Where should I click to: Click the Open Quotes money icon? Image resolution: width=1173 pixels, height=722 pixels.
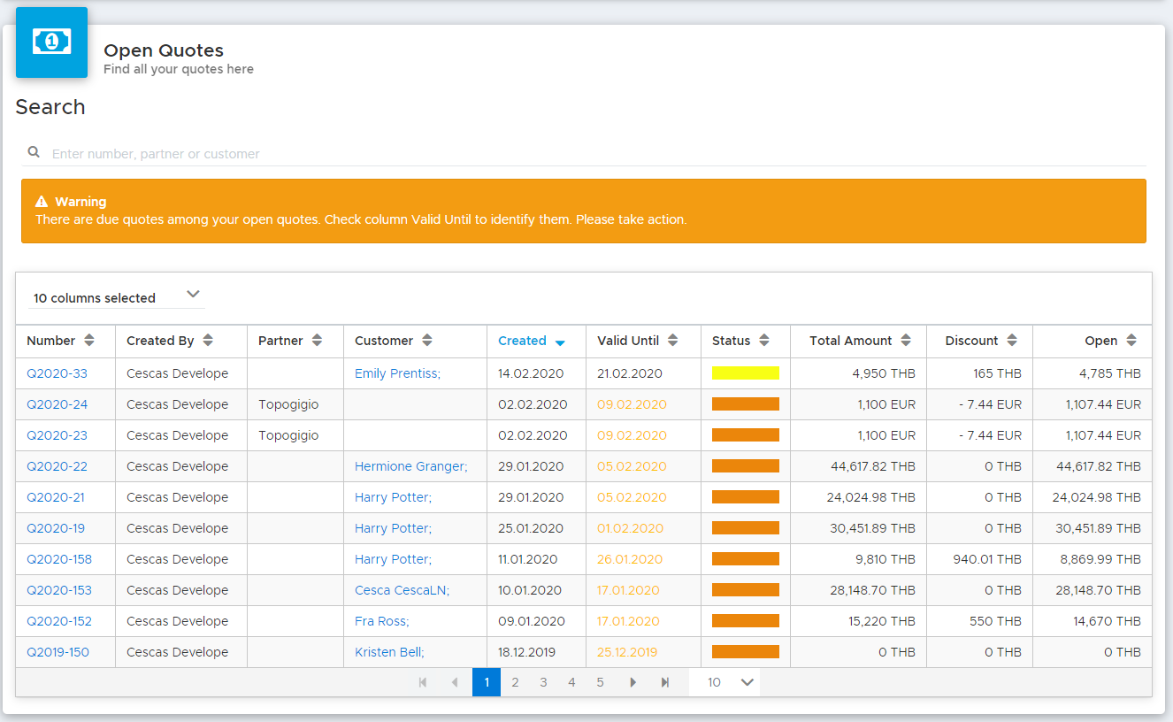(51, 42)
